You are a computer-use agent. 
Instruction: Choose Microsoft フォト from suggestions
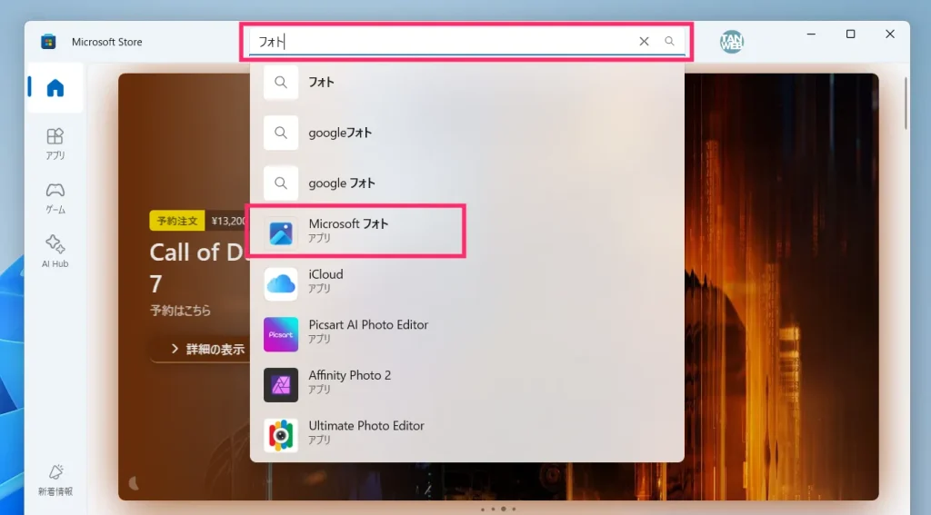(x=466, y=232)
